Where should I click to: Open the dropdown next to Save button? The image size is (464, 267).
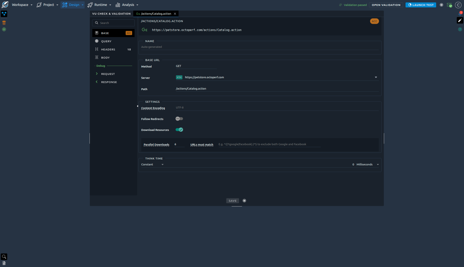click(x=244, y=201)
